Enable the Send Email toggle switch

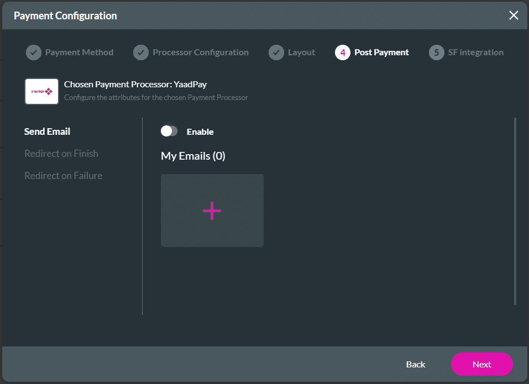(x=169, y=131)
